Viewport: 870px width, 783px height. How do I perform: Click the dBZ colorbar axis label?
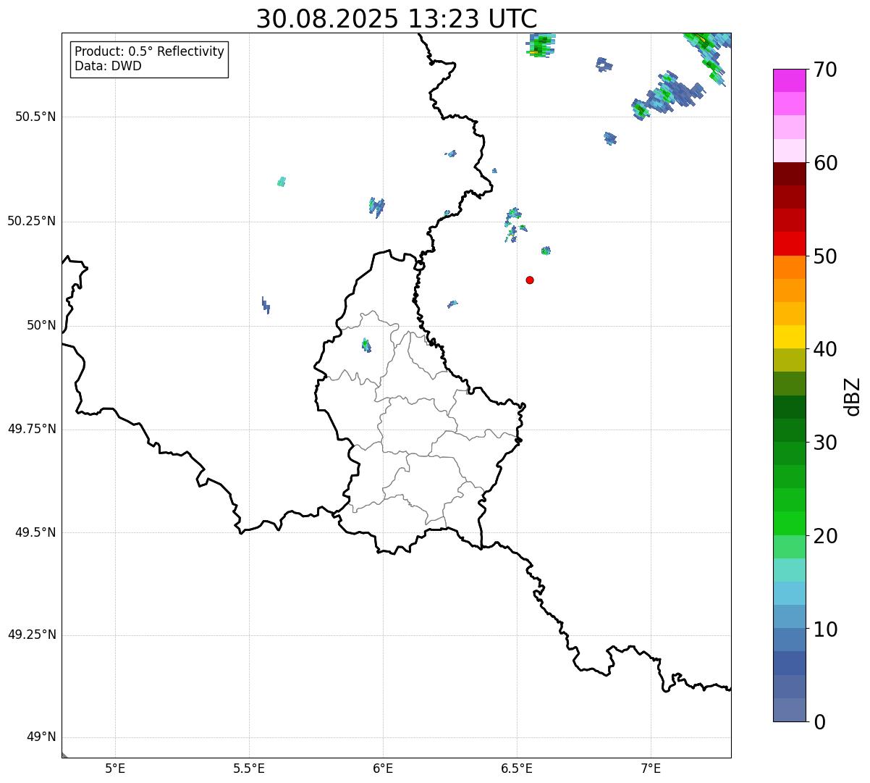852,396
